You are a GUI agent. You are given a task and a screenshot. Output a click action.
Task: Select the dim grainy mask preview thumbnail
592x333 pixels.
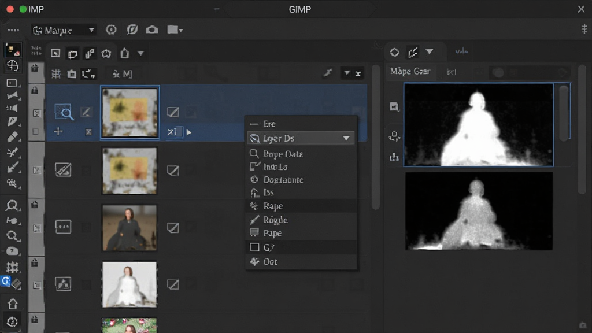point(479,211)
